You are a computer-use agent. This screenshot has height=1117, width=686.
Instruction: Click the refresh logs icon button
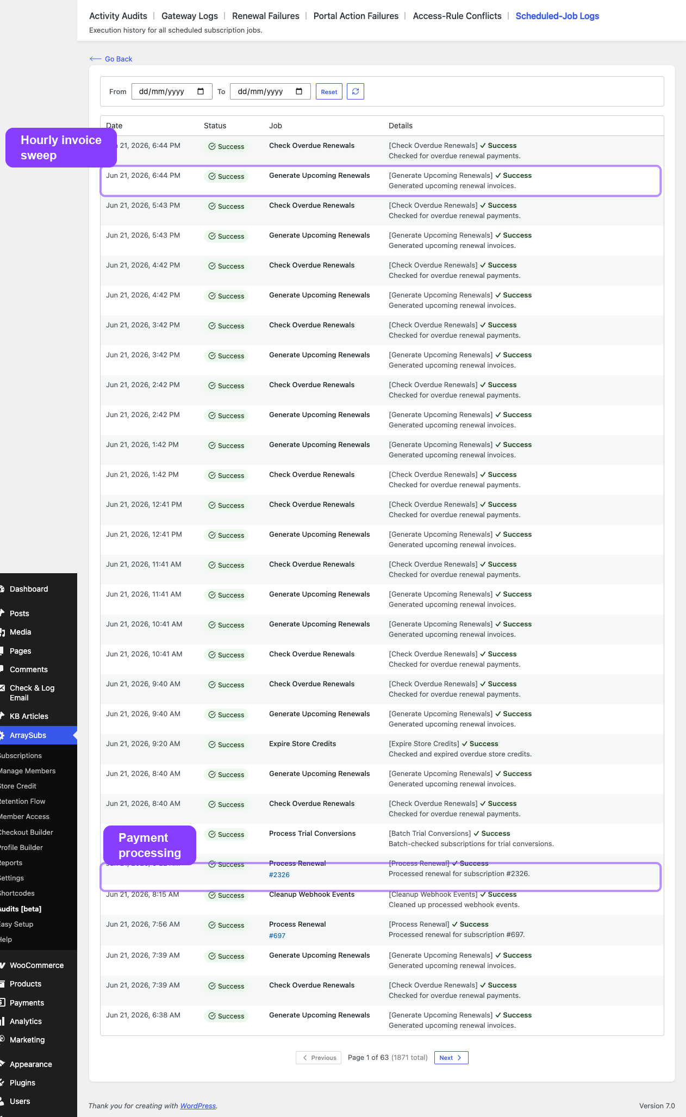(356, 91)
